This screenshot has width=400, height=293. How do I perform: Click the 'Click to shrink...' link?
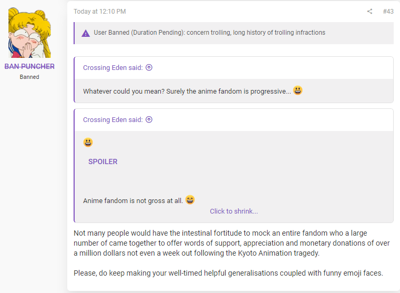tap(234, 211)
